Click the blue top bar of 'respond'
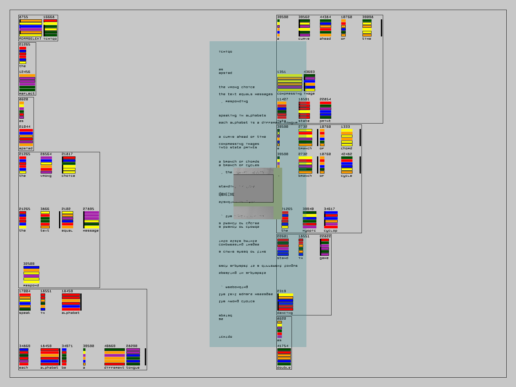The image size is (516, 387). (x=31, y=267)
